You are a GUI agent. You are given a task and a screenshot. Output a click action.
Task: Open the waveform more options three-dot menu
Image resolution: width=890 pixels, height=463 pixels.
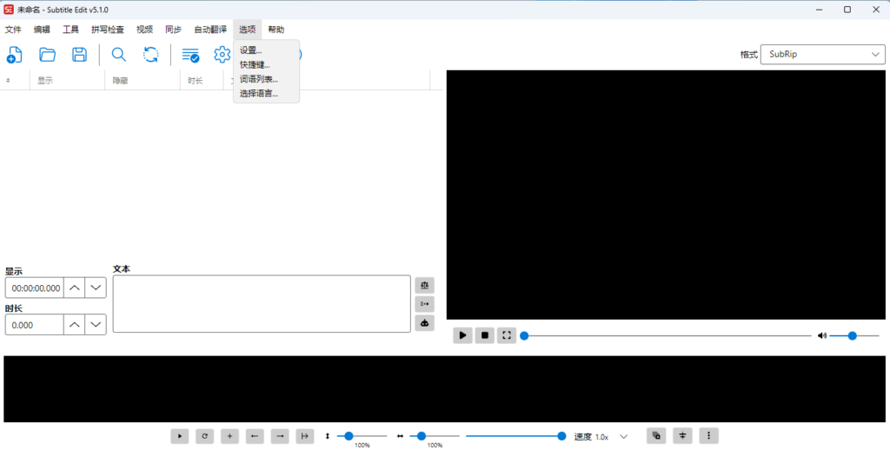708,436
